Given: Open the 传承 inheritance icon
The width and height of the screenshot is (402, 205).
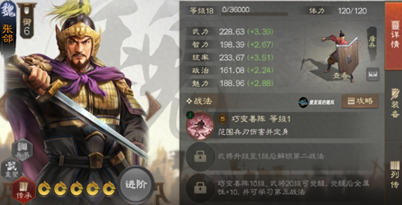Looking at the screenshot, I should pos(24,190).
